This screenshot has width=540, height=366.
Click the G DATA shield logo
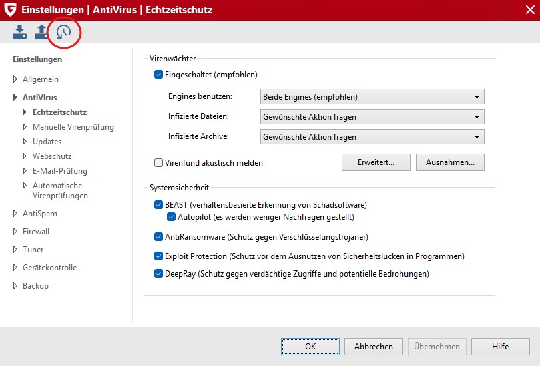point(10,9)
